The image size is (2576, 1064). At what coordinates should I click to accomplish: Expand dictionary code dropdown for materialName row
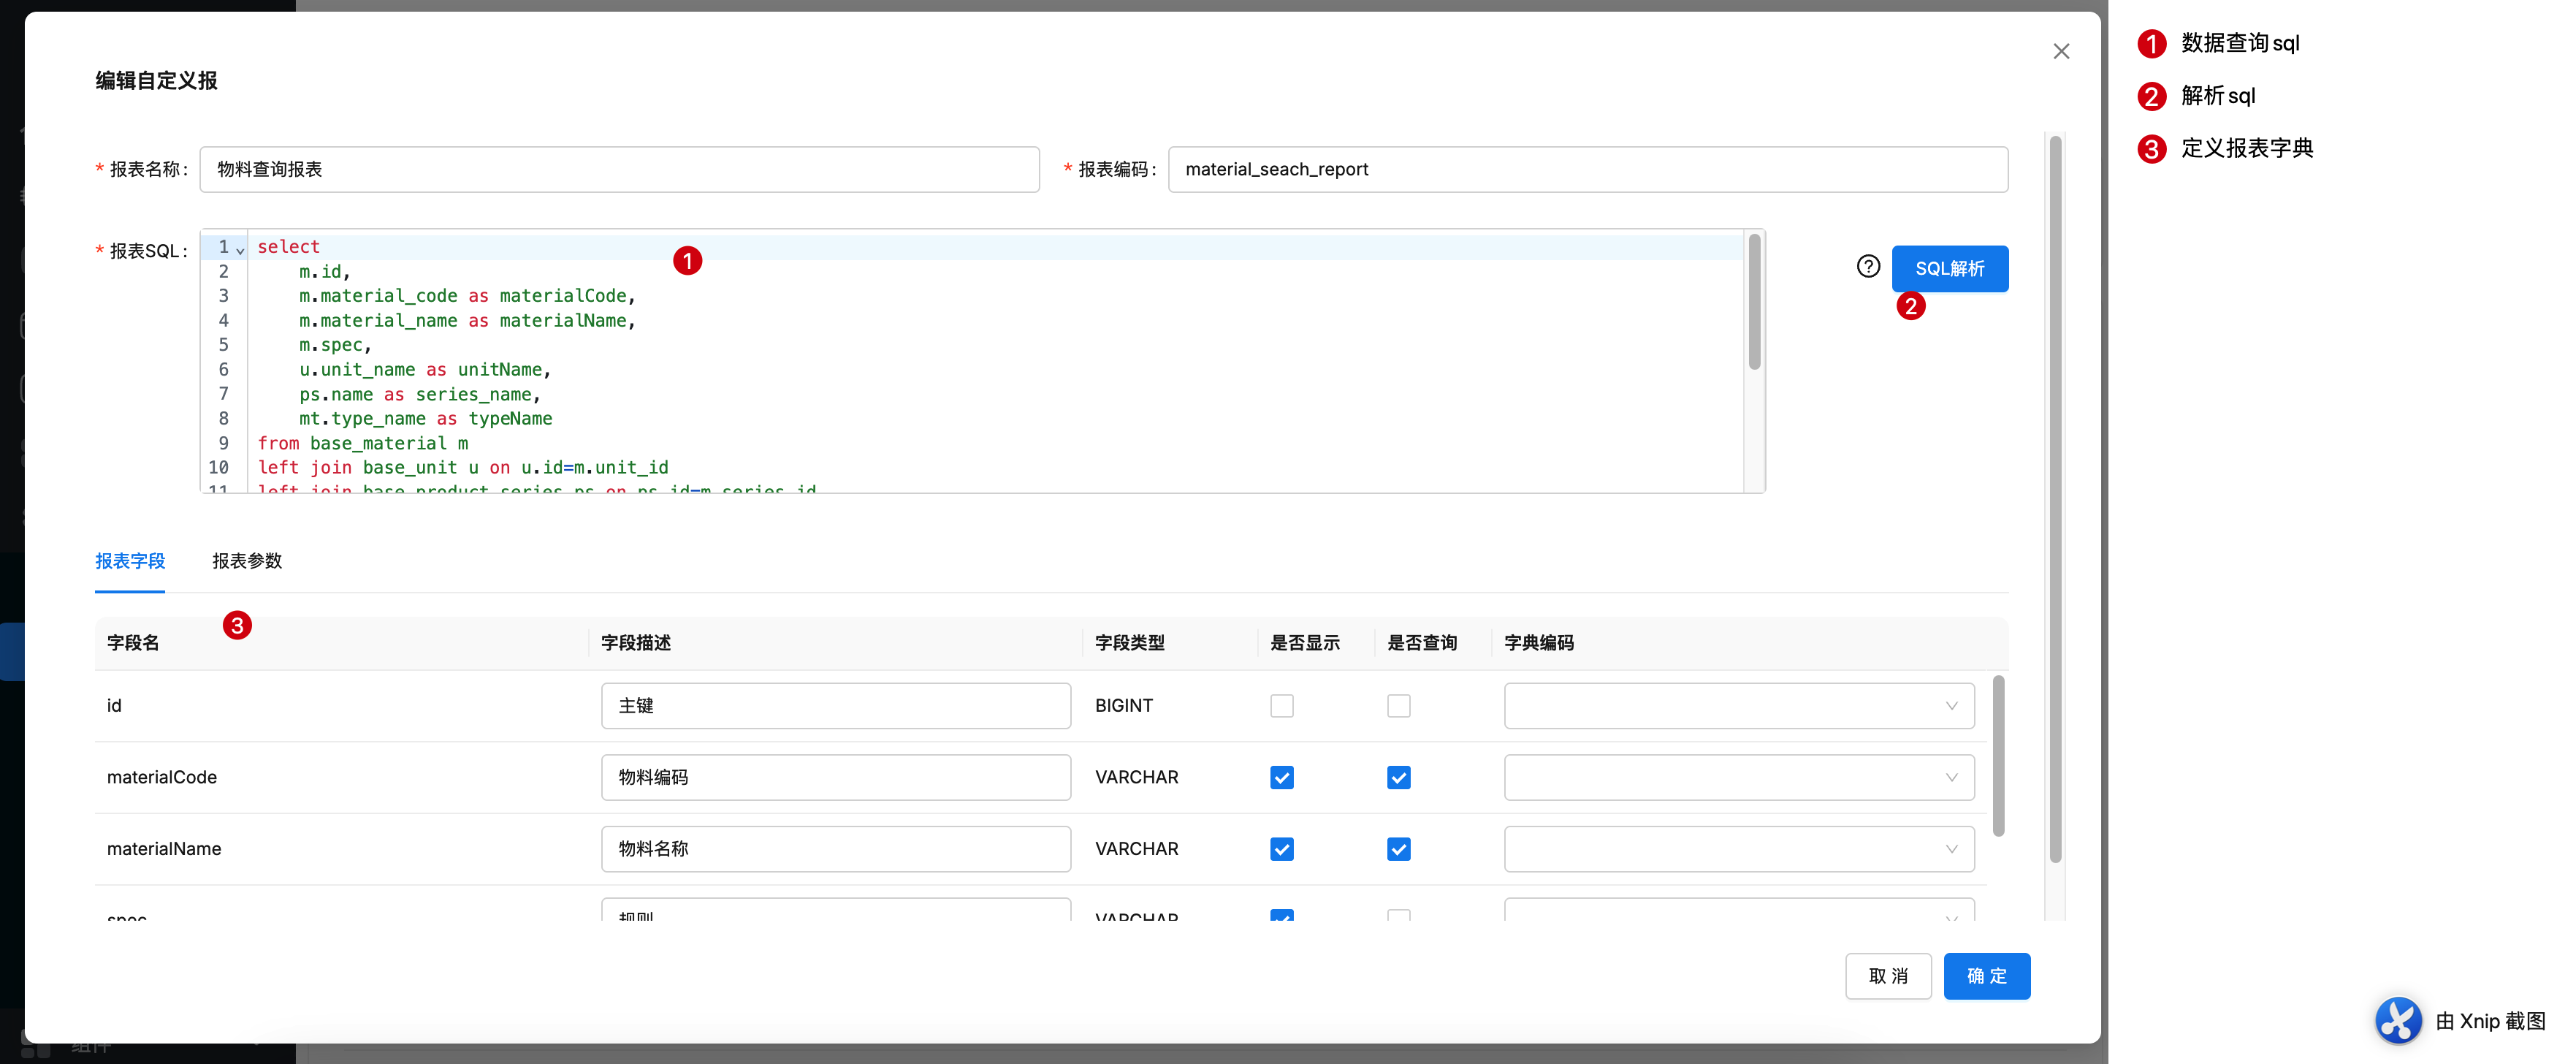pos(1738,849)
